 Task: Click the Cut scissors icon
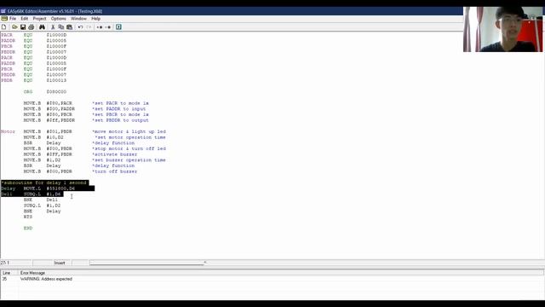pyautogui.click(x=53, y=26)
